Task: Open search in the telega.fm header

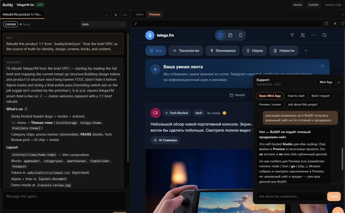Action: (325, 35)
